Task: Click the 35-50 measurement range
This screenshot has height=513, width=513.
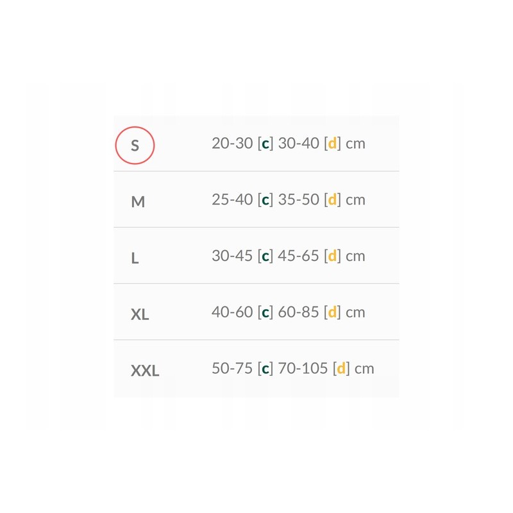Action: pos(298,200)
